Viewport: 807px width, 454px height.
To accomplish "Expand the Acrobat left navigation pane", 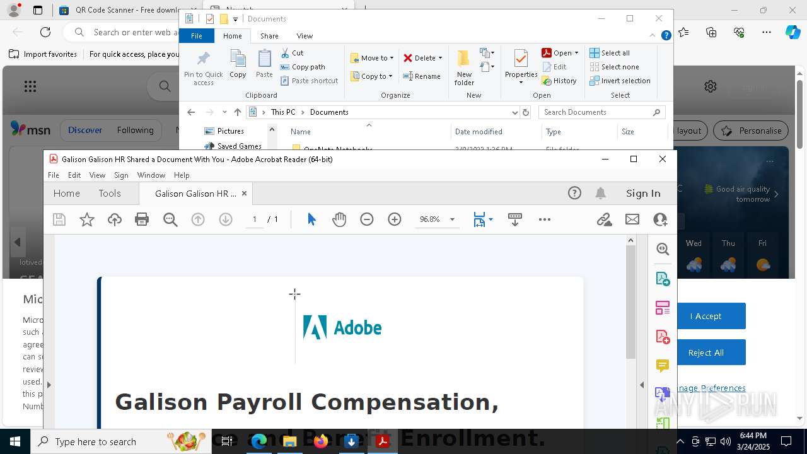I will 49,385.
